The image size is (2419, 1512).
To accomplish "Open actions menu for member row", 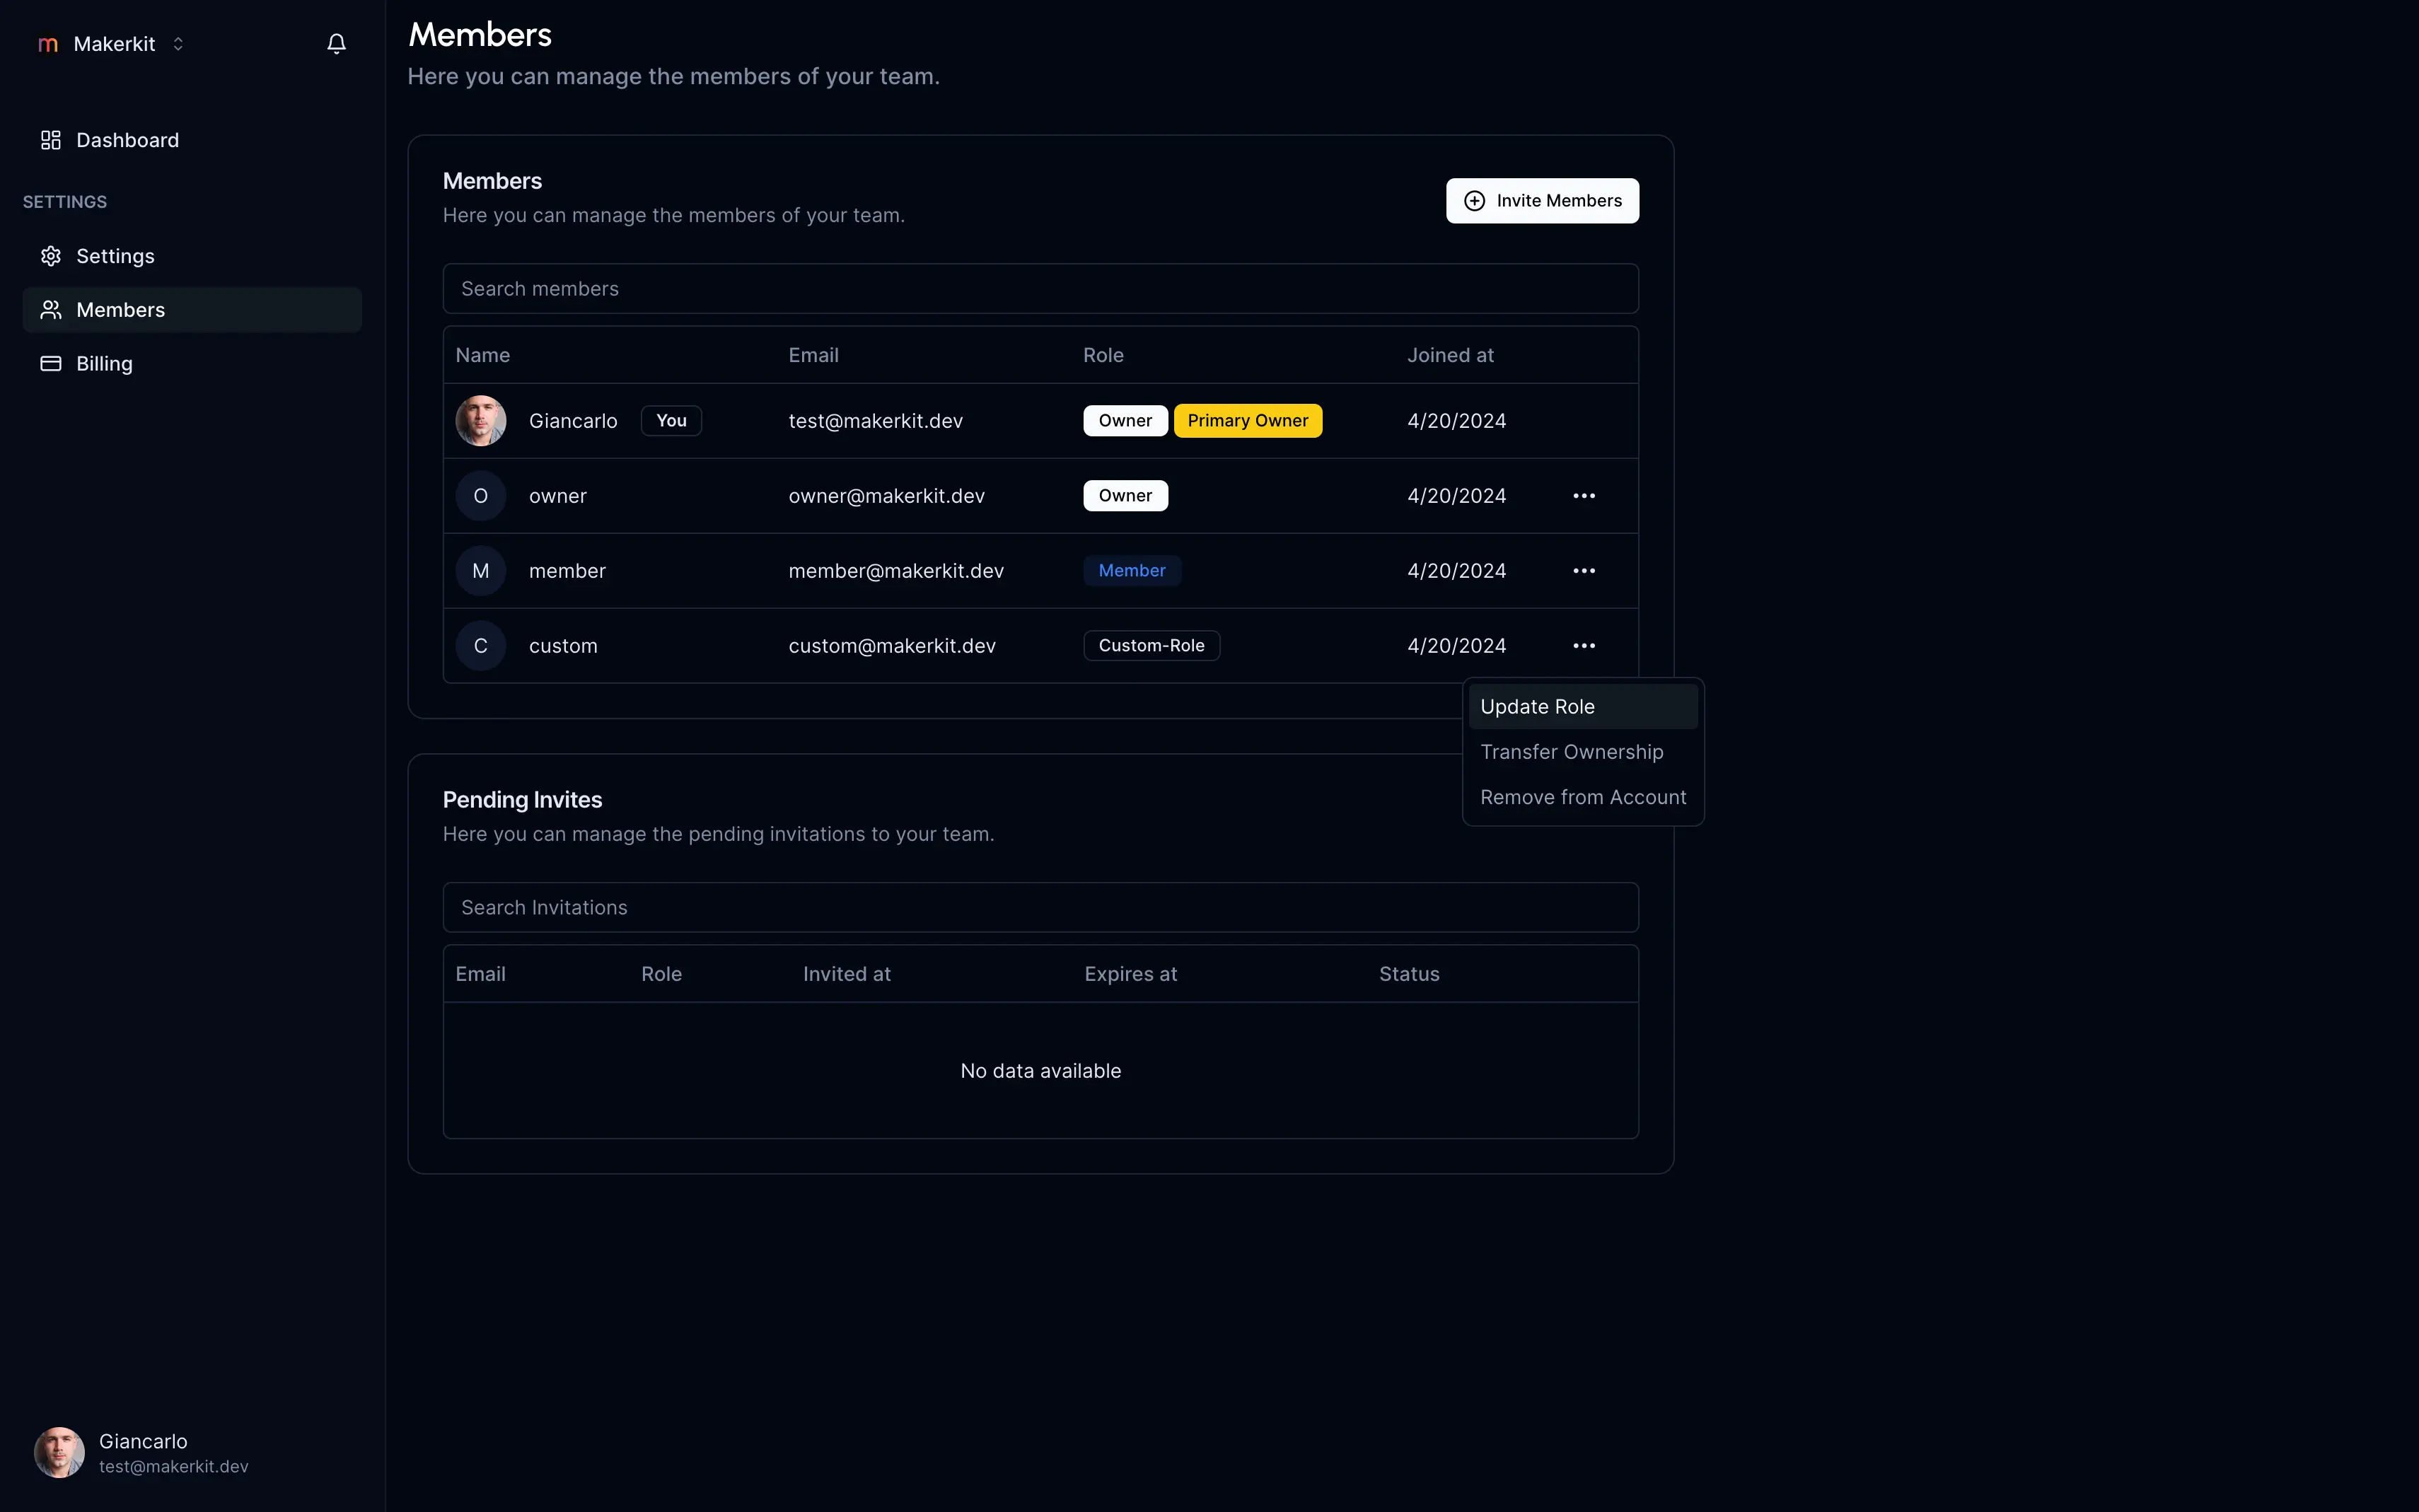I will coord(1583,571).
